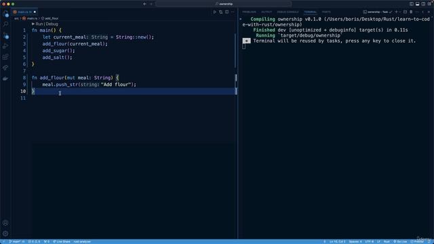Click the ownership Task terminal label

point(377,12)
